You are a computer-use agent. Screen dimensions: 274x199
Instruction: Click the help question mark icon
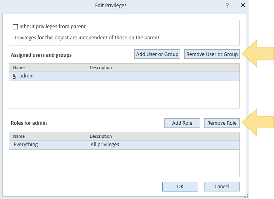pos(228,6)
